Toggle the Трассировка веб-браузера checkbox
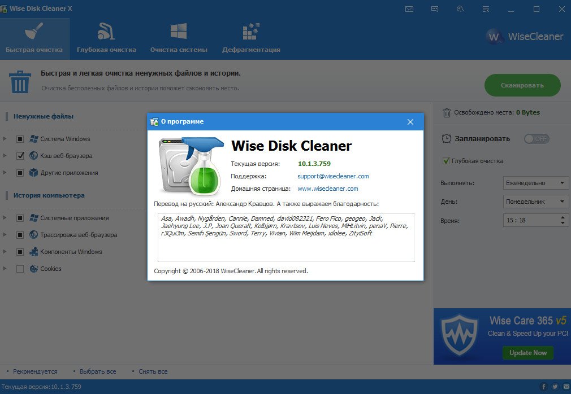This screenshot has height=394, width=571. [x=20, y=235]
